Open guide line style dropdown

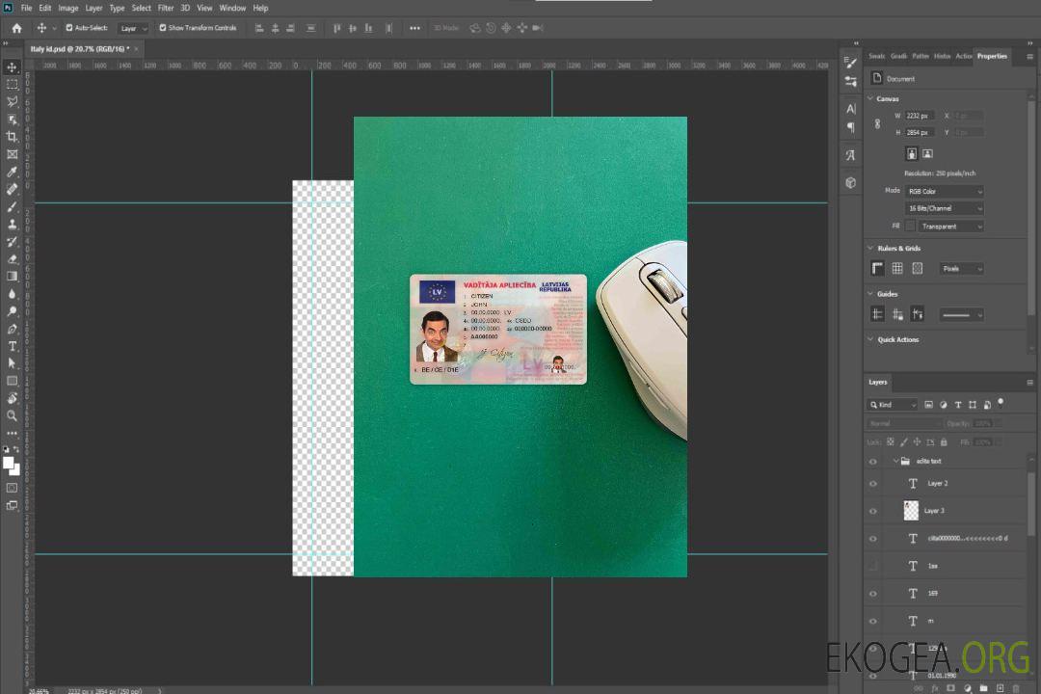click(x=961, y=315)
